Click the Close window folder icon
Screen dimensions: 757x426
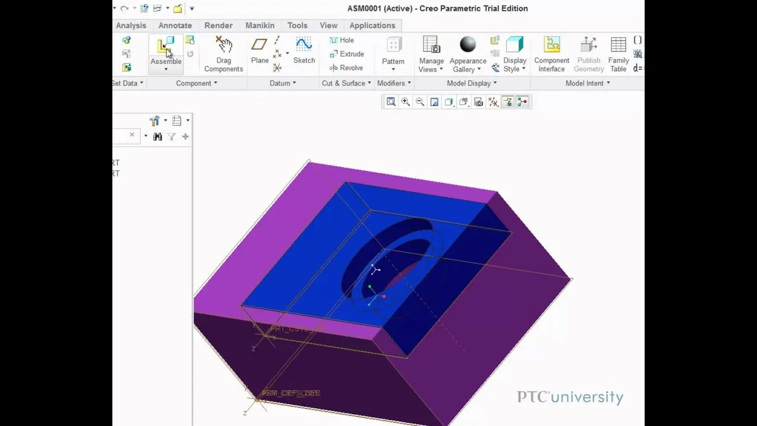[x=177, y=8]
